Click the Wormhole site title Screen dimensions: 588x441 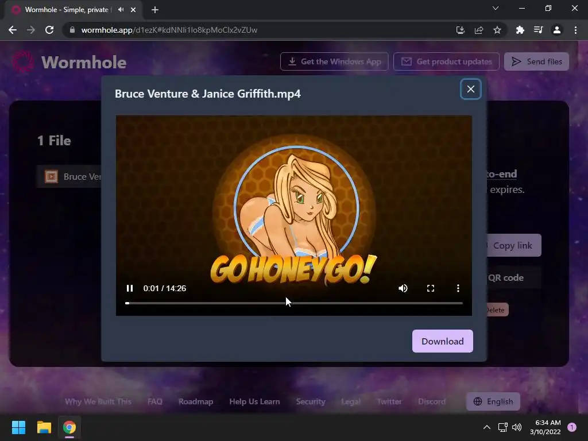tap(84, 62)
